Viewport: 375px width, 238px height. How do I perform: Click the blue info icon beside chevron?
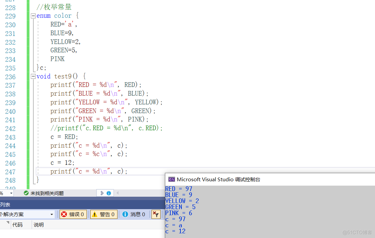[109, 193]
